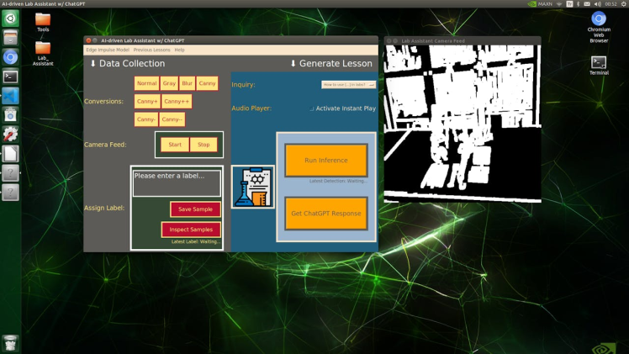Click Latest Label: Waiting text
629x354 pixels.
tap(196, 241)
